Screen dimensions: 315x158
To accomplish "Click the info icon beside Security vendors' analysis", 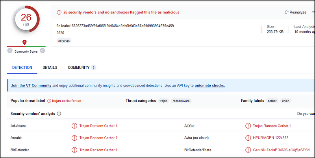I will (59, 114).
